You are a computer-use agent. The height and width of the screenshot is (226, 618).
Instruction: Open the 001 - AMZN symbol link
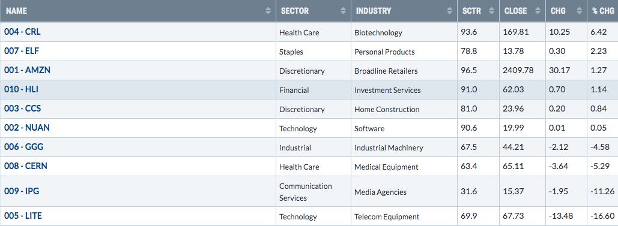click(27, 71)
